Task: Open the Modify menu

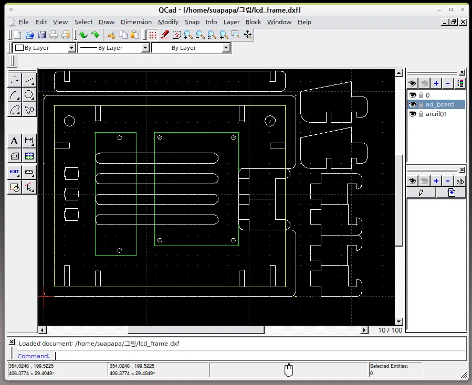Action: [168, 22]
